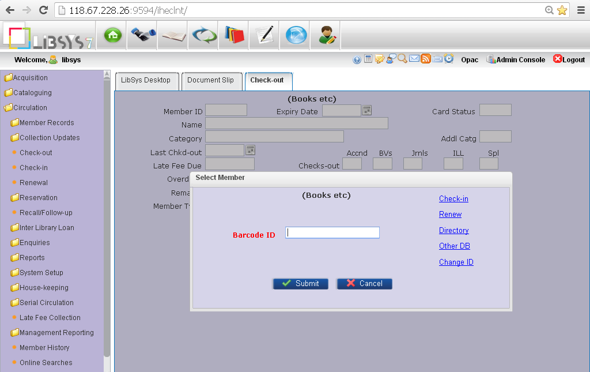590x372 pixels.
Task: Open the colored books Reservation toolbar icon
Action: click(233, 35)
